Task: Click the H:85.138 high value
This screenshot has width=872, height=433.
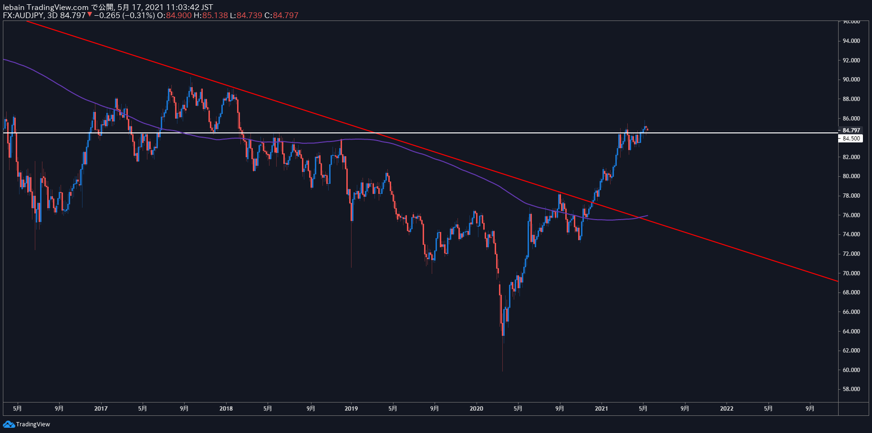Action: [x=211, y=15]
